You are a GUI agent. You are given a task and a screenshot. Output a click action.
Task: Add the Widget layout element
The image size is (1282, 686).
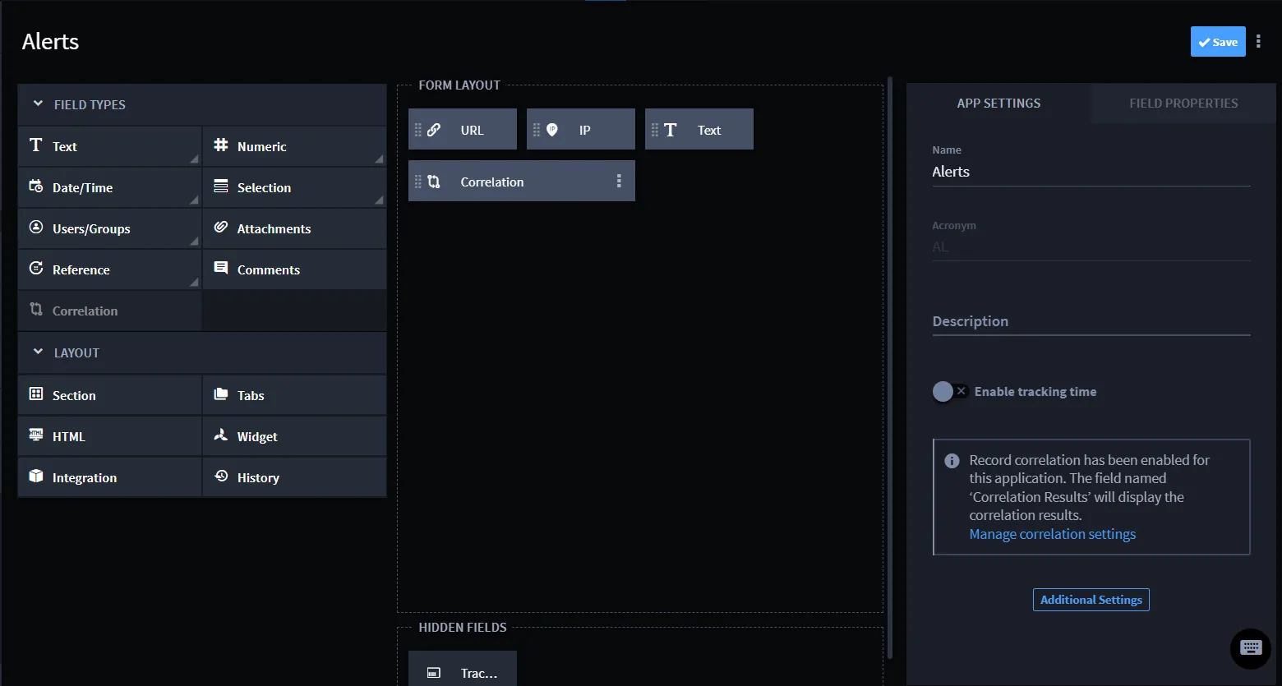(x=294, y=436)
